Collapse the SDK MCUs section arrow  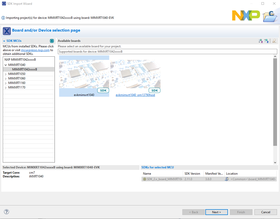tap(4, 41)
